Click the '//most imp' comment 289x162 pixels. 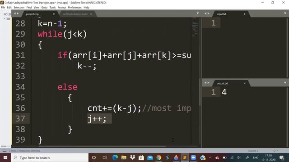click(167, 108)
